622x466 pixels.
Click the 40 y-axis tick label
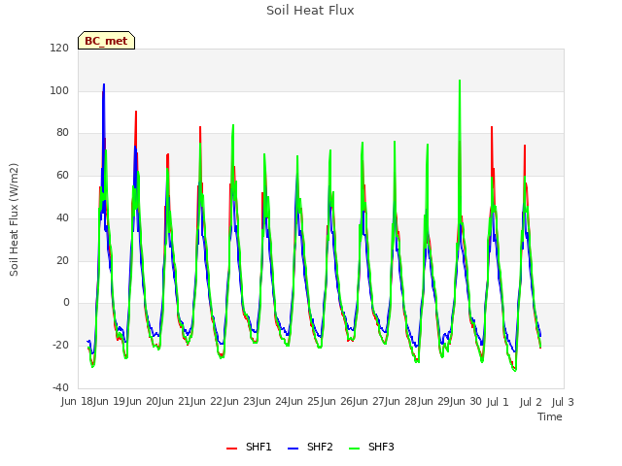62,217
